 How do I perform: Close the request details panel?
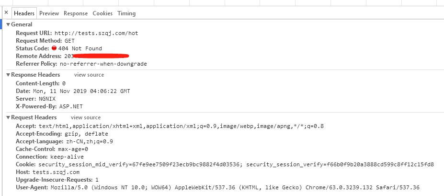click(x=6, y=13)
